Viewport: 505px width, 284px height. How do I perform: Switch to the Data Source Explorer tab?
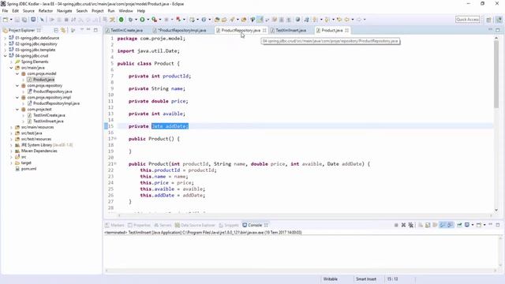195,225
